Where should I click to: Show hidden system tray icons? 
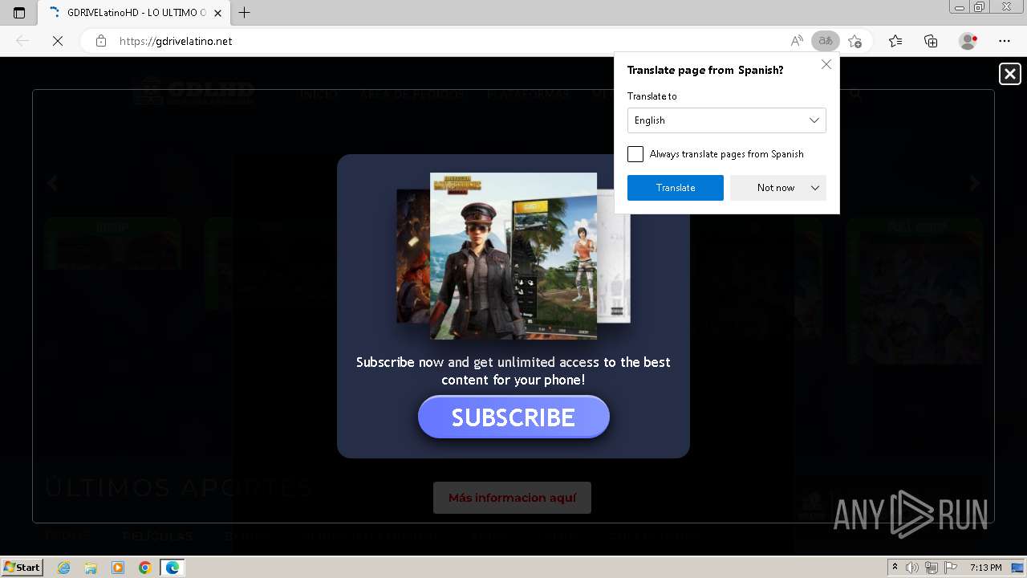(895, 568)
